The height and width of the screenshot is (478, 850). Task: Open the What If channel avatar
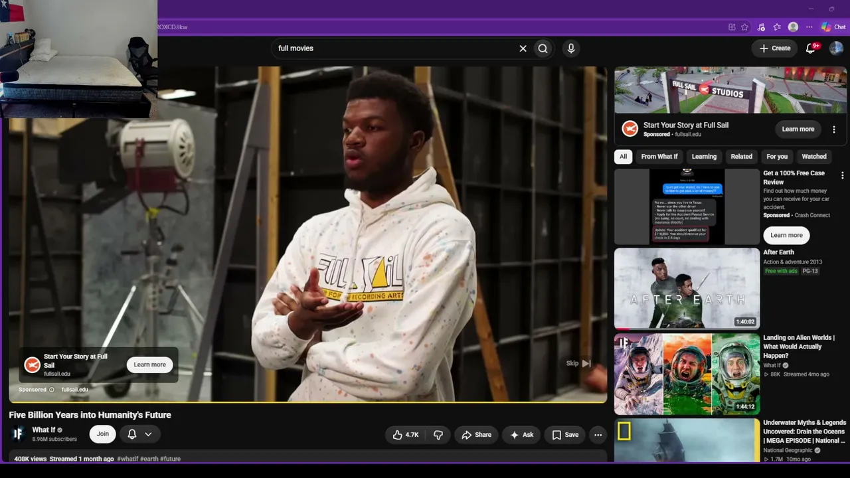tap(18, 434)
